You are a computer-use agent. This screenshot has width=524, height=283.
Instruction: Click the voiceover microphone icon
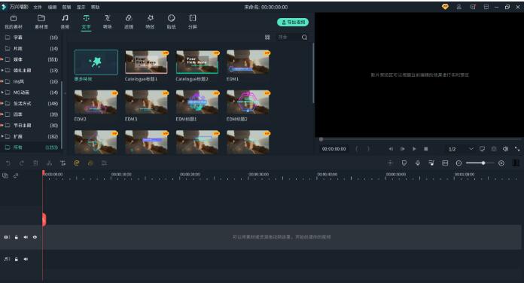tap(418, 163)
